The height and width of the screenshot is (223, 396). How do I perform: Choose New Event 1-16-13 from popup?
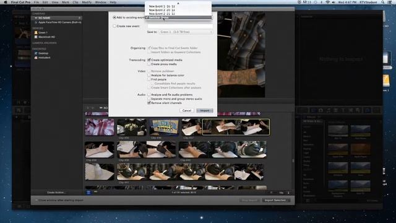coord(178,6)
